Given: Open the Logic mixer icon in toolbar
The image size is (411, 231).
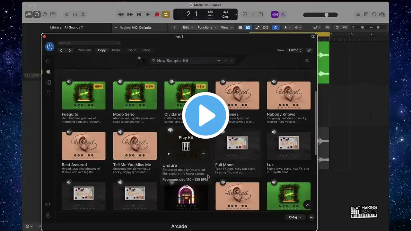Looking at the screenshot, I should click(75, 14).
